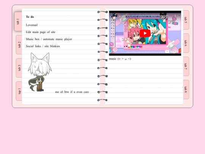205x154 pixels.
Task: Switch to the tab 2 notebook tab
Action: (x=19, y=44)
